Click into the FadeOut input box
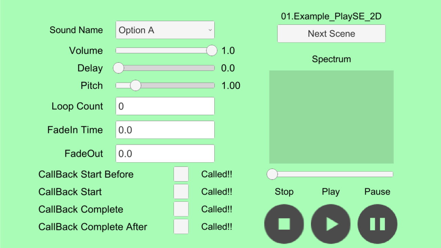441x248 pixels. [x=165, y=153]
